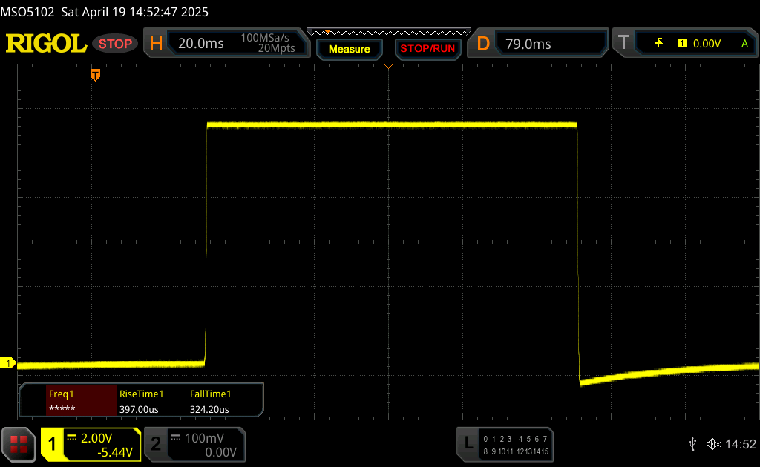Click the 397.00us rise time value
The width and height of the screenshot is (760, 467).
[139, 409]
